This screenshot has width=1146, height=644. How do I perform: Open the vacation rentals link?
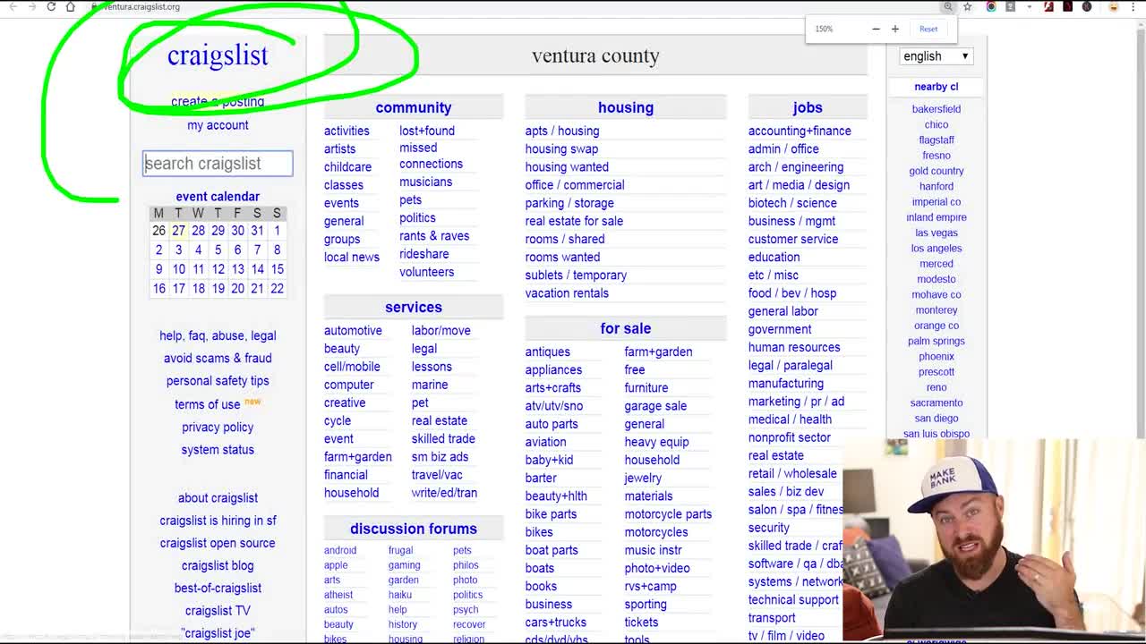(567, 293)
